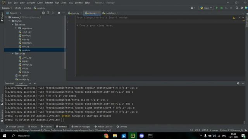The width and height of the screenshot is (248, 139).
Task: Open admin.py in the articles folder
Action: click(26, 36)
